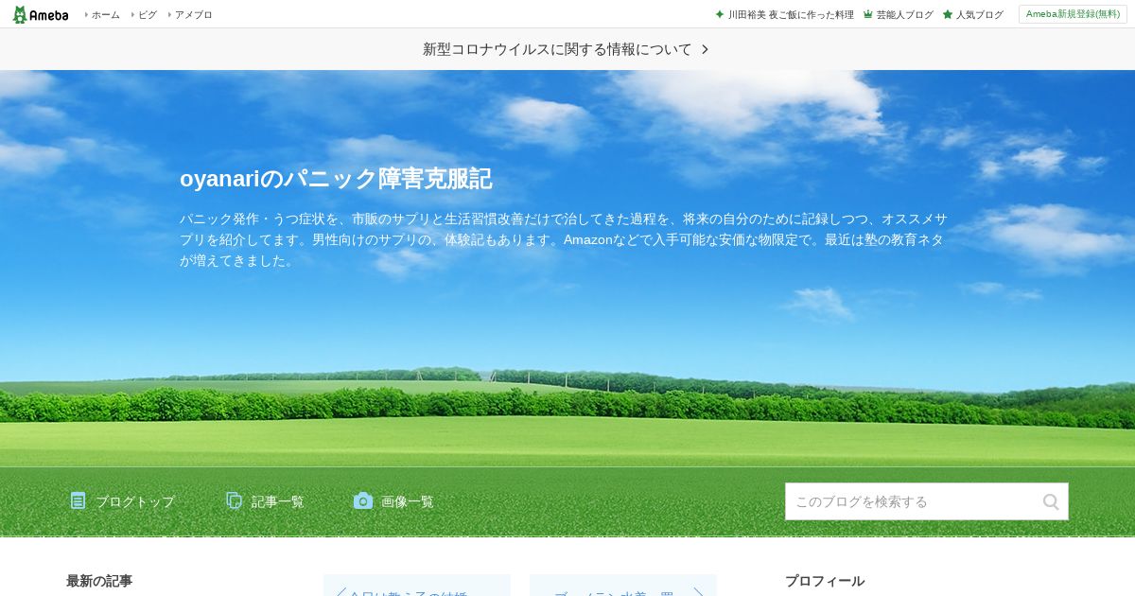Click the 画像一覧 camera icon
The image size is (1135, 596).
(x=363, y=500)
